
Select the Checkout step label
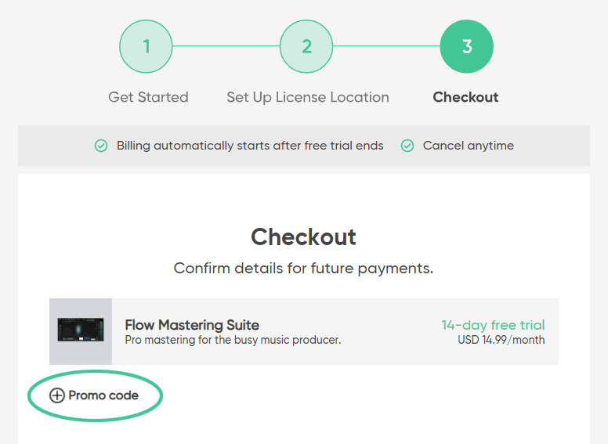pyautogui.click(x=465, y=97)
